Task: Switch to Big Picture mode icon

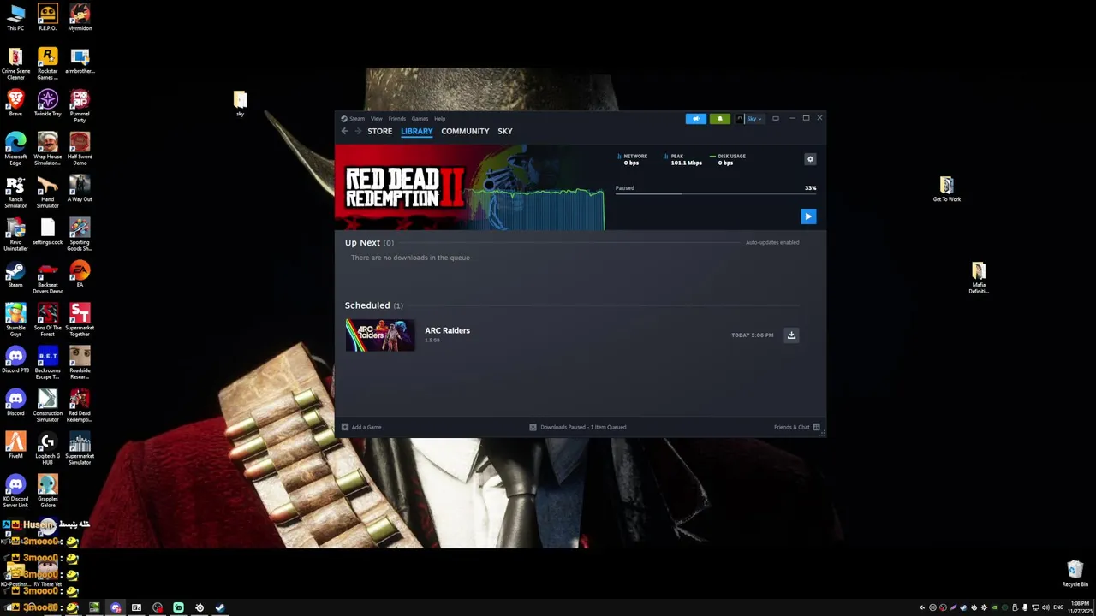Action: [776, 119]
